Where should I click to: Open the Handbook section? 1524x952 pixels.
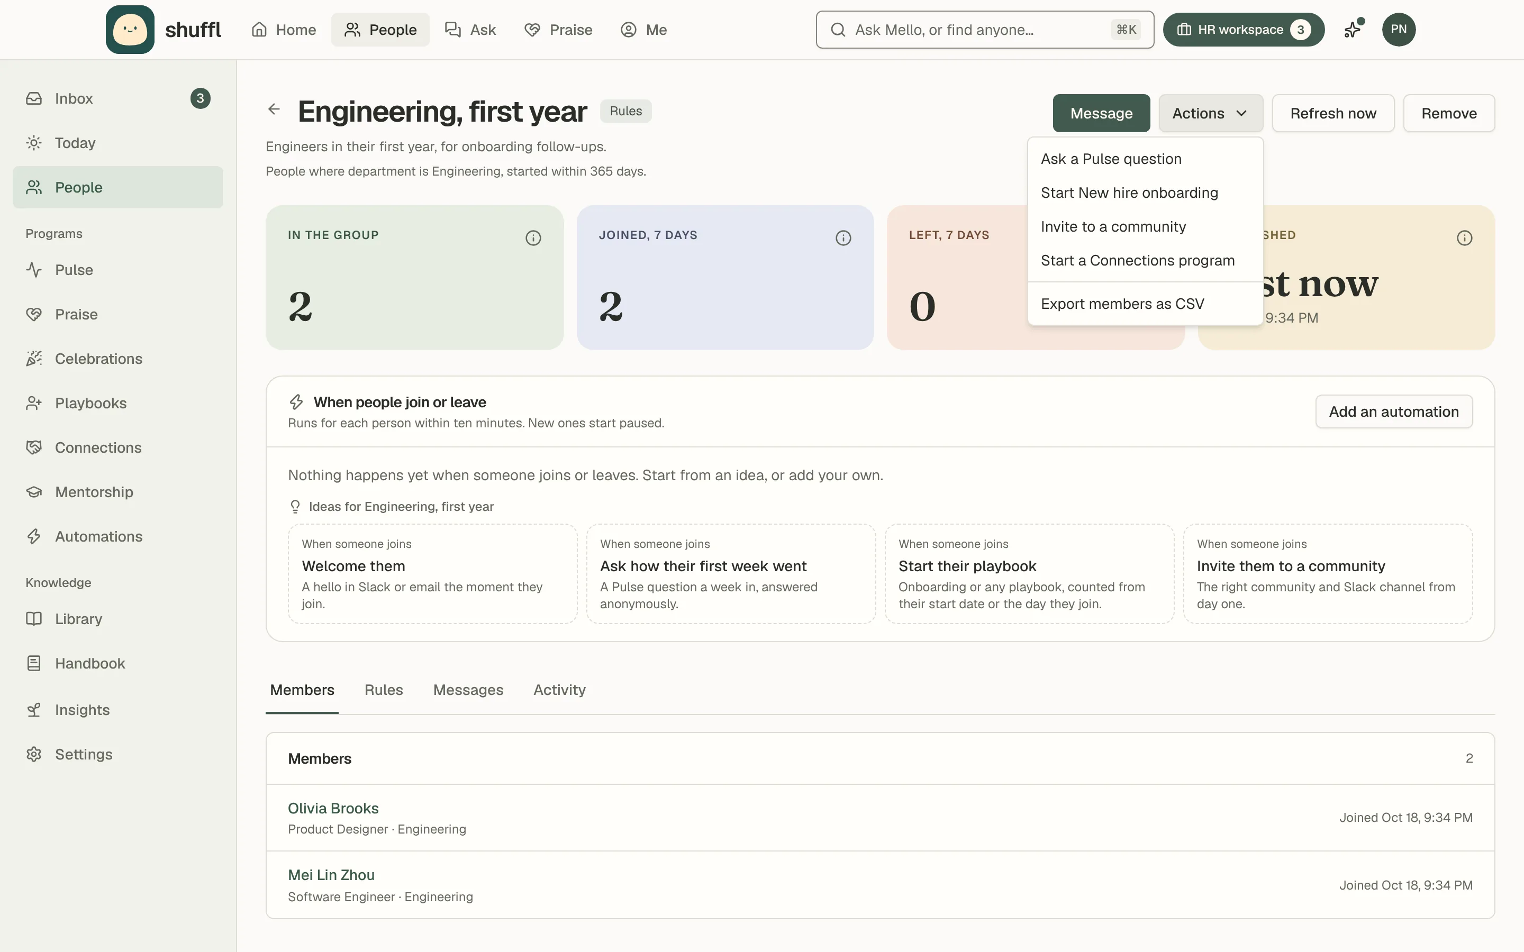(118, 664)
